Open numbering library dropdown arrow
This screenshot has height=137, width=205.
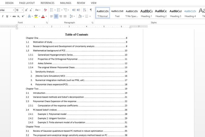62,10
